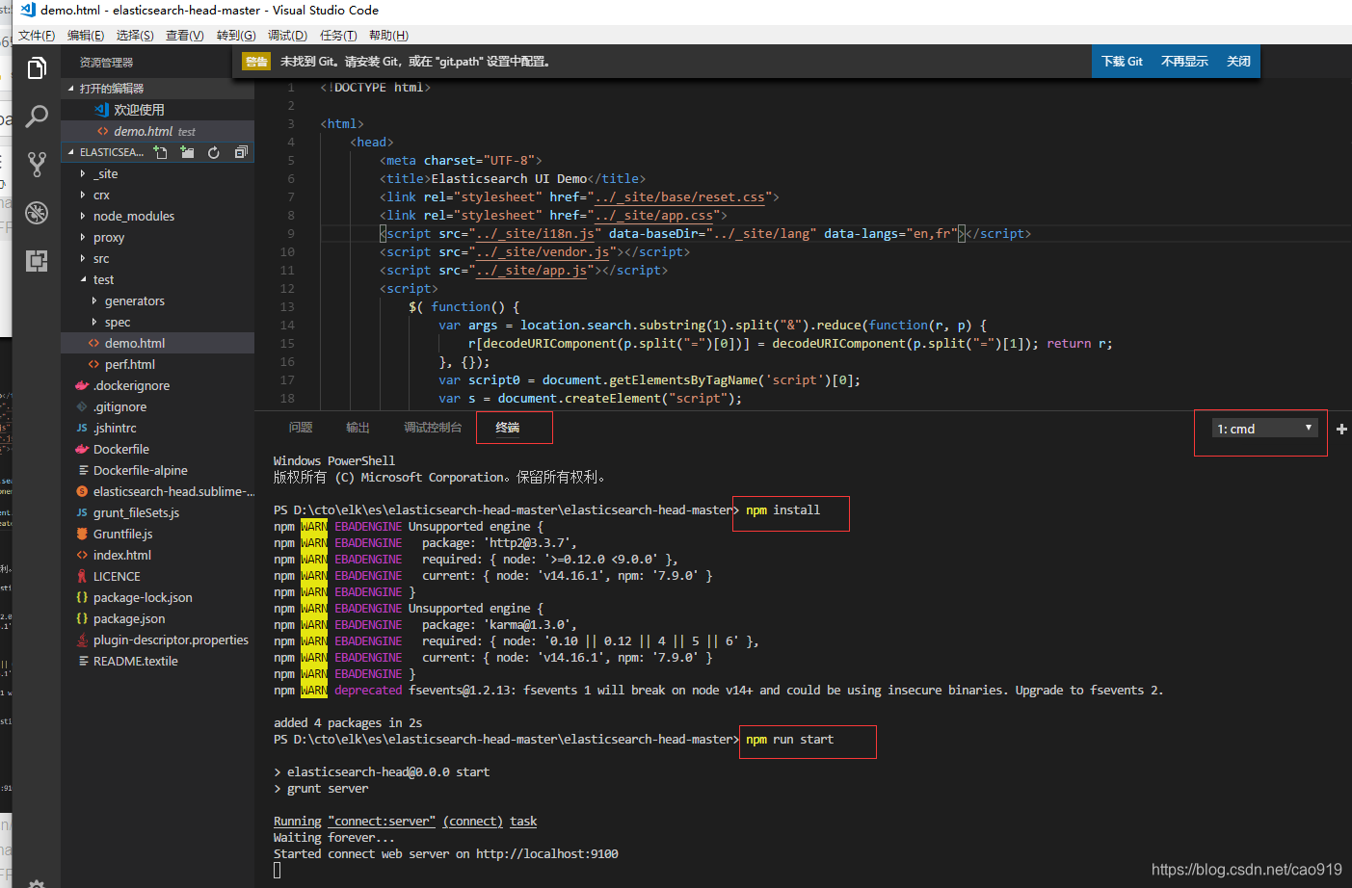Click the Collapse All folders icon
The width and height of the screenshot is (1352, 888).
click(241, 152)
